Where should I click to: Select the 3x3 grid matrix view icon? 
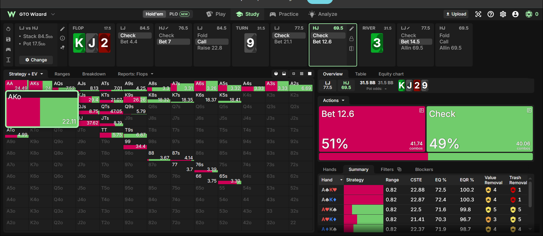302,74
